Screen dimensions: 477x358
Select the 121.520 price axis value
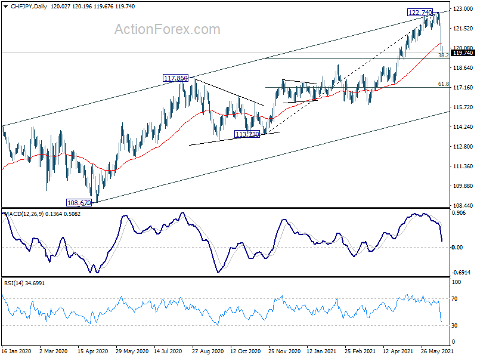(x=463, y=28)
